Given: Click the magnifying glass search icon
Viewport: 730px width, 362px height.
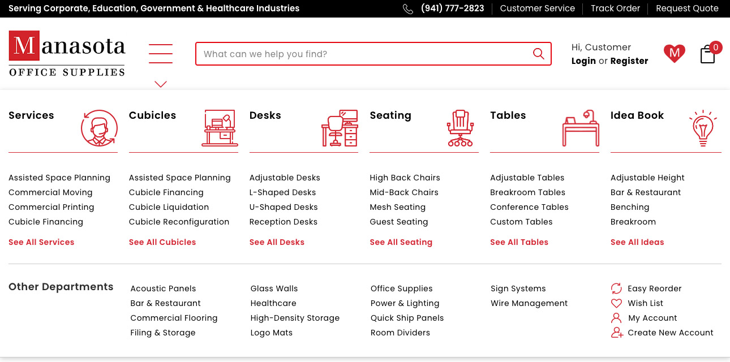Looking at the screenshot, I should click(x=538, y=54).
